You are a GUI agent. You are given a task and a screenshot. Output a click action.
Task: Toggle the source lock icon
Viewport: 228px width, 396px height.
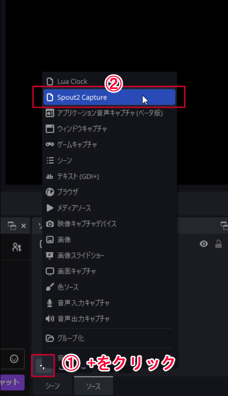pos(218,244)
